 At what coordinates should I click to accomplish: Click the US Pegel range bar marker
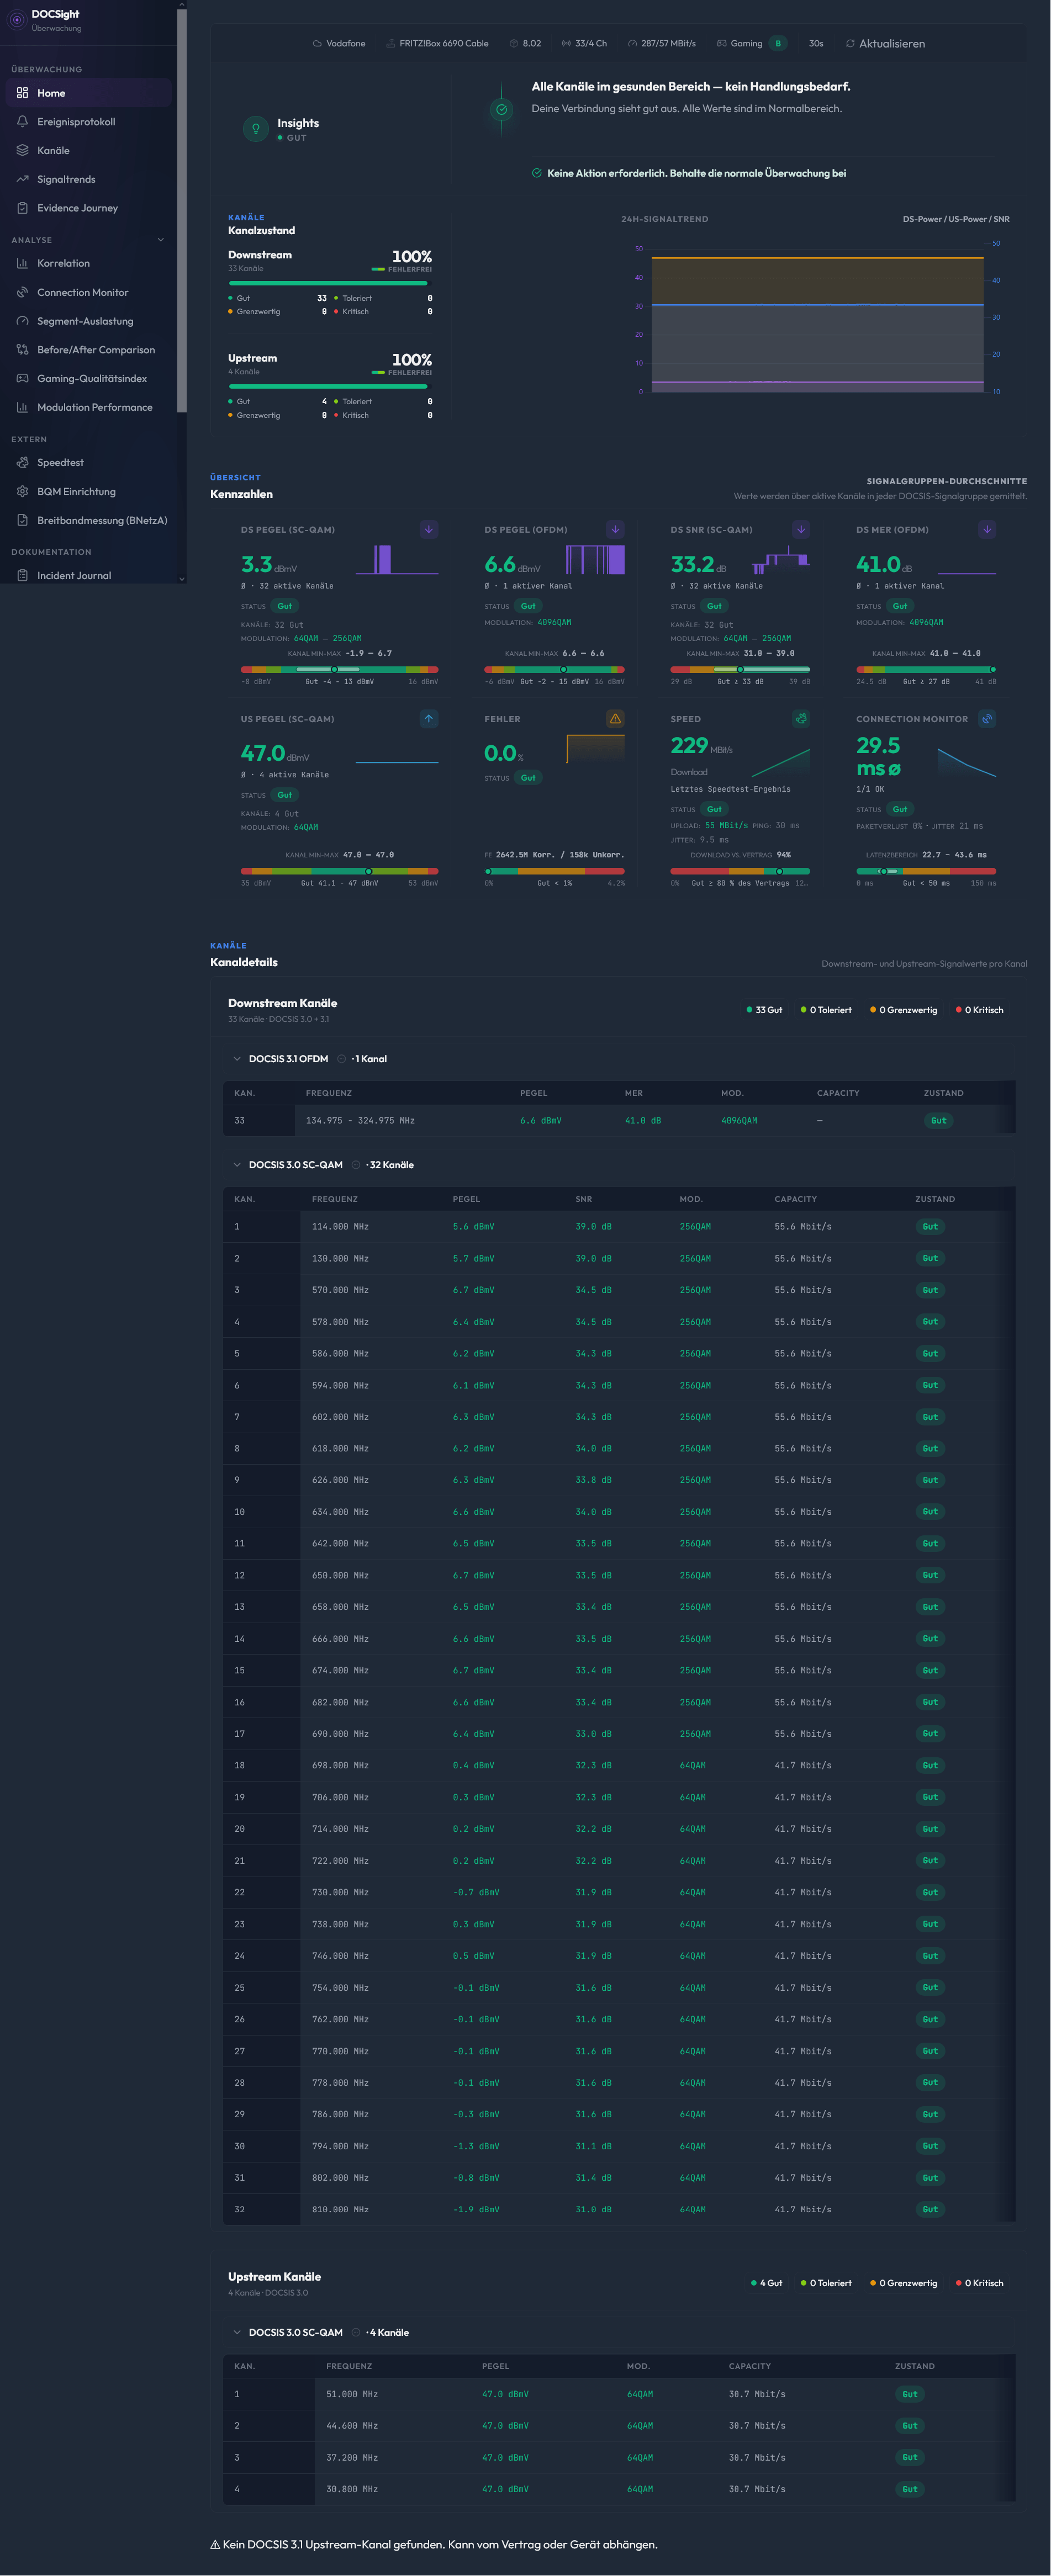[x=368, y=871]
